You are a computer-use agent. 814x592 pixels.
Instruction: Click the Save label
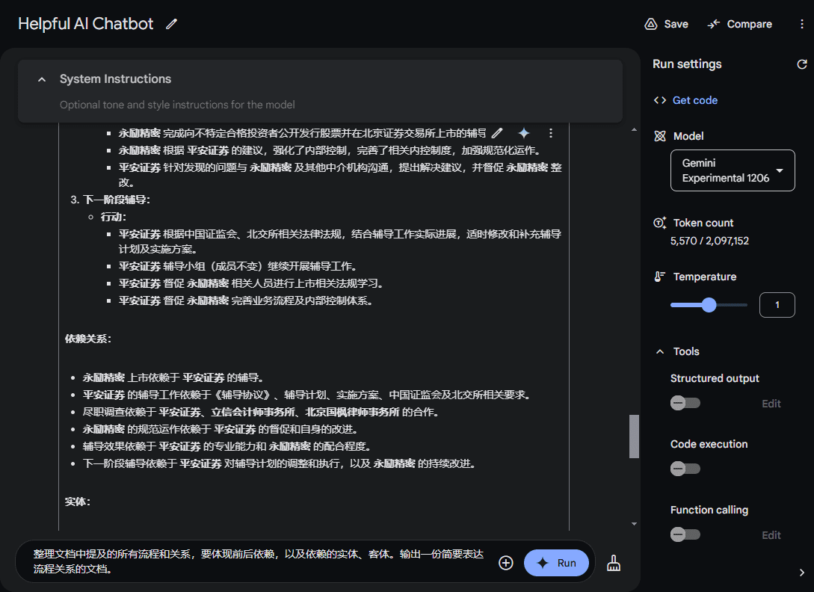point(676,24)
